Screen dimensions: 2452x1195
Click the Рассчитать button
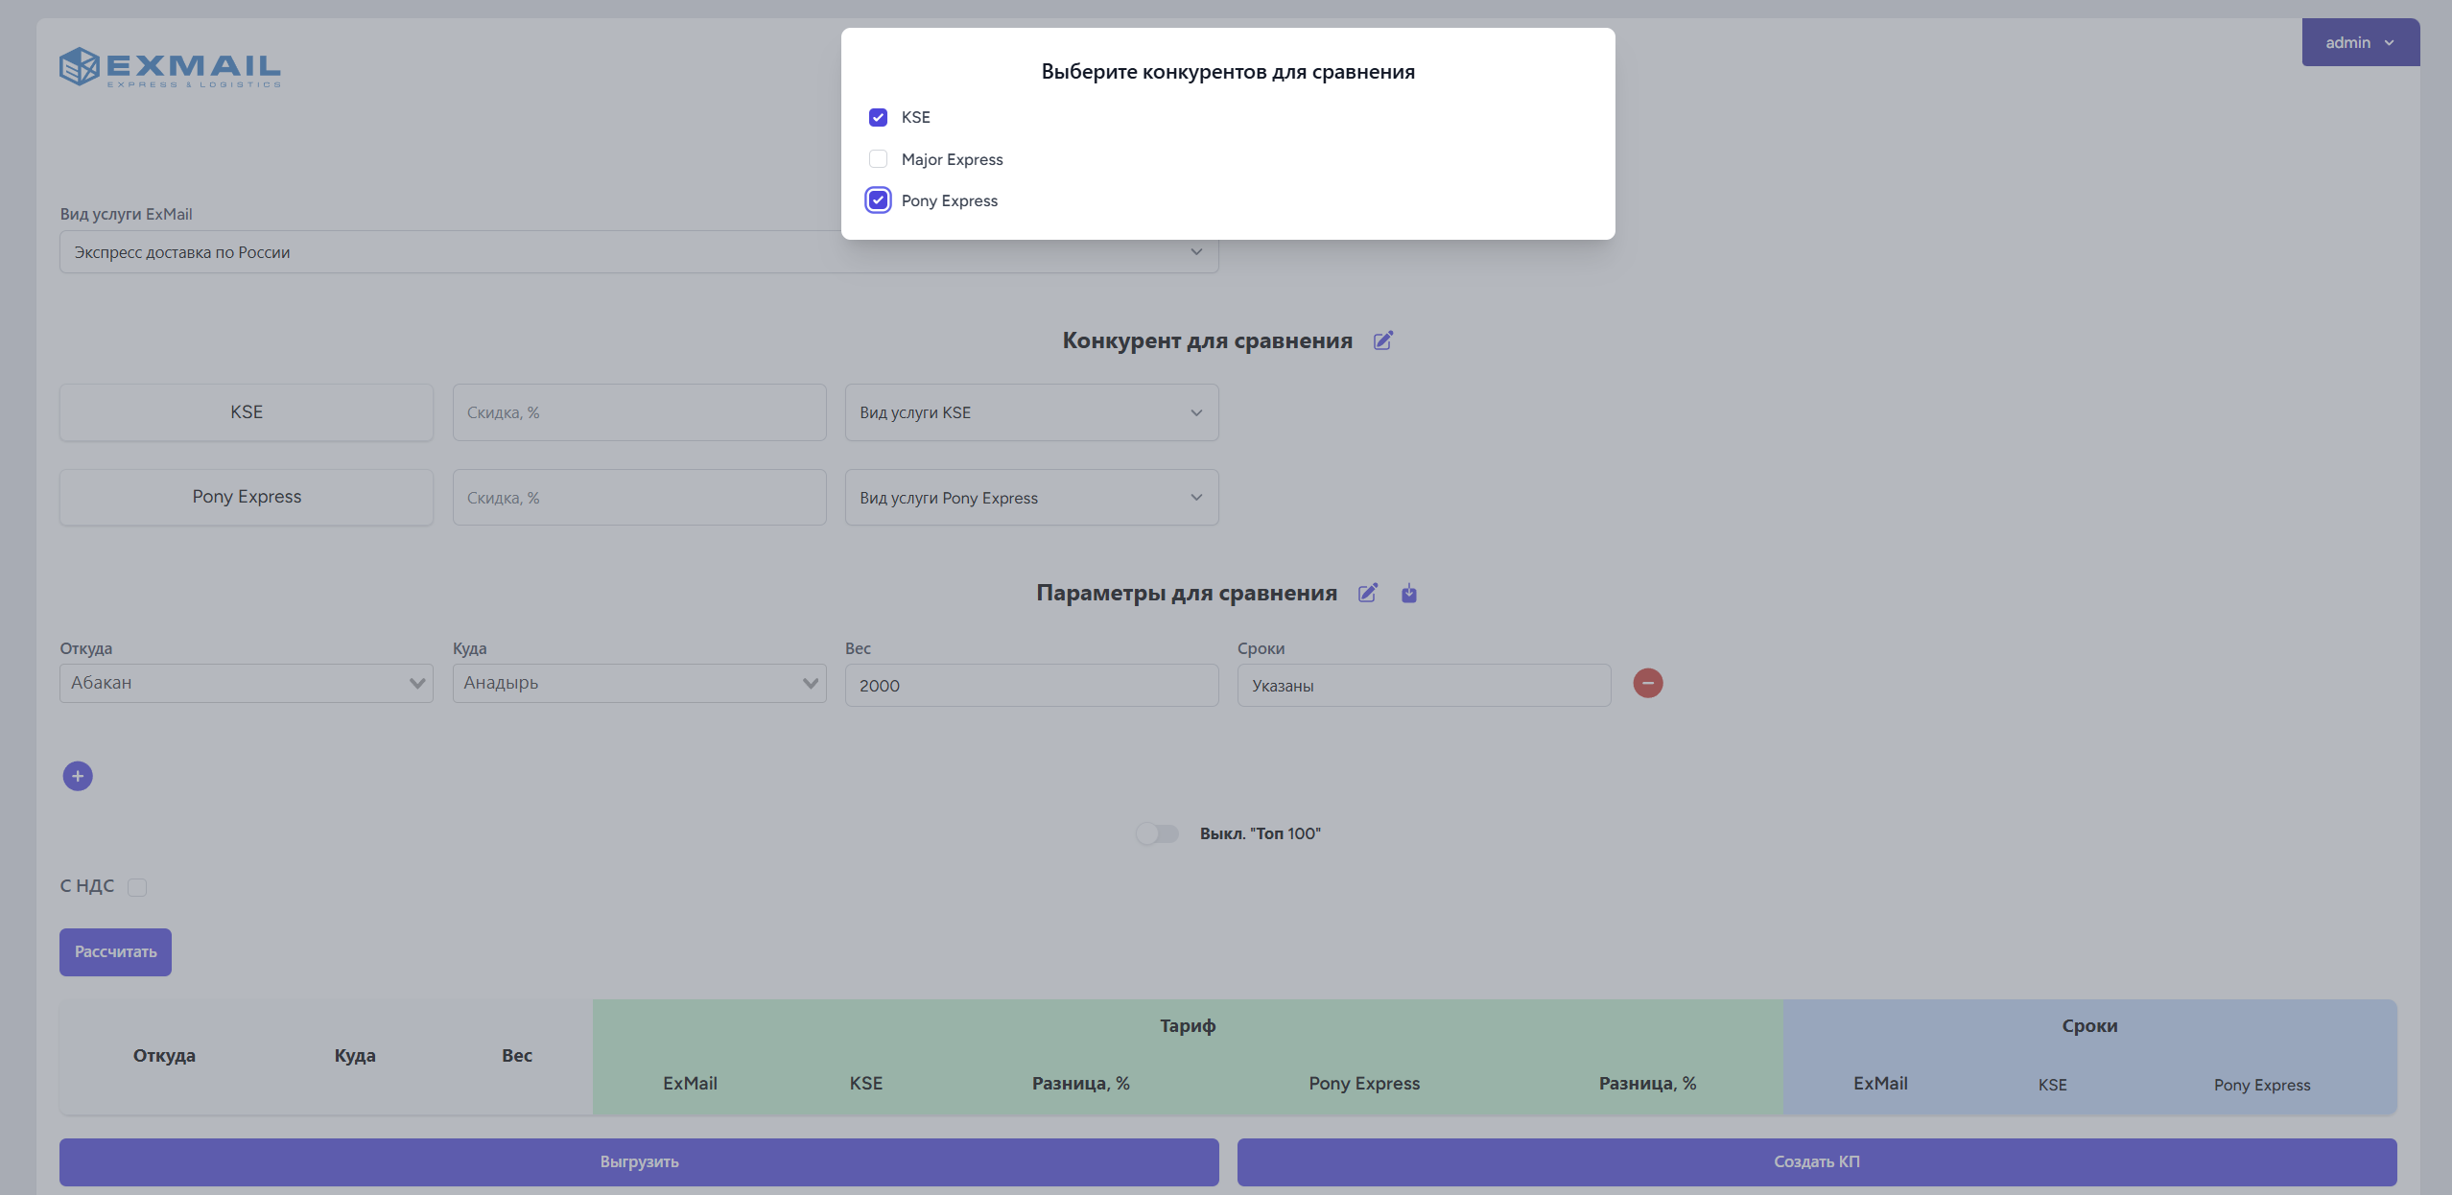click(x=115, y=952)
